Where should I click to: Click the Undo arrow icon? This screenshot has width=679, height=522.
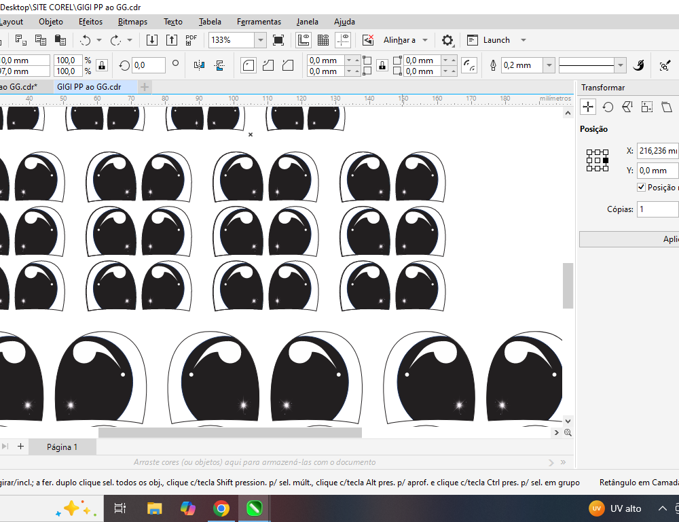(x=86, y=40)
